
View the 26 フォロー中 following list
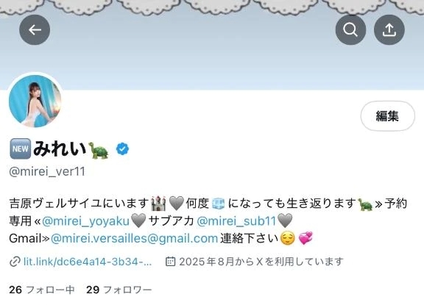[x=42, y=290]
